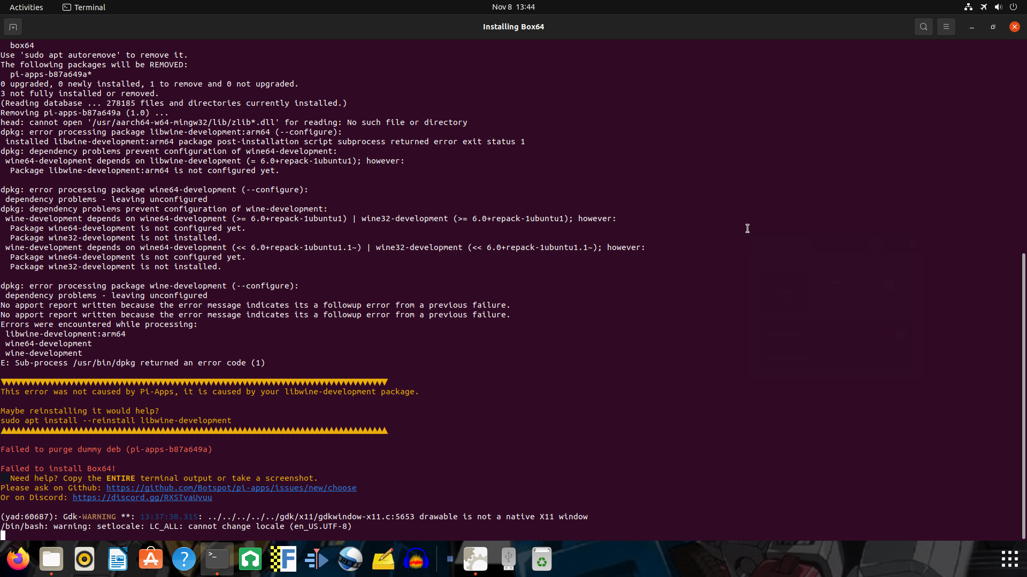Open Audacity from the dock
This screenshot has height=577, width=1027.
416,559
